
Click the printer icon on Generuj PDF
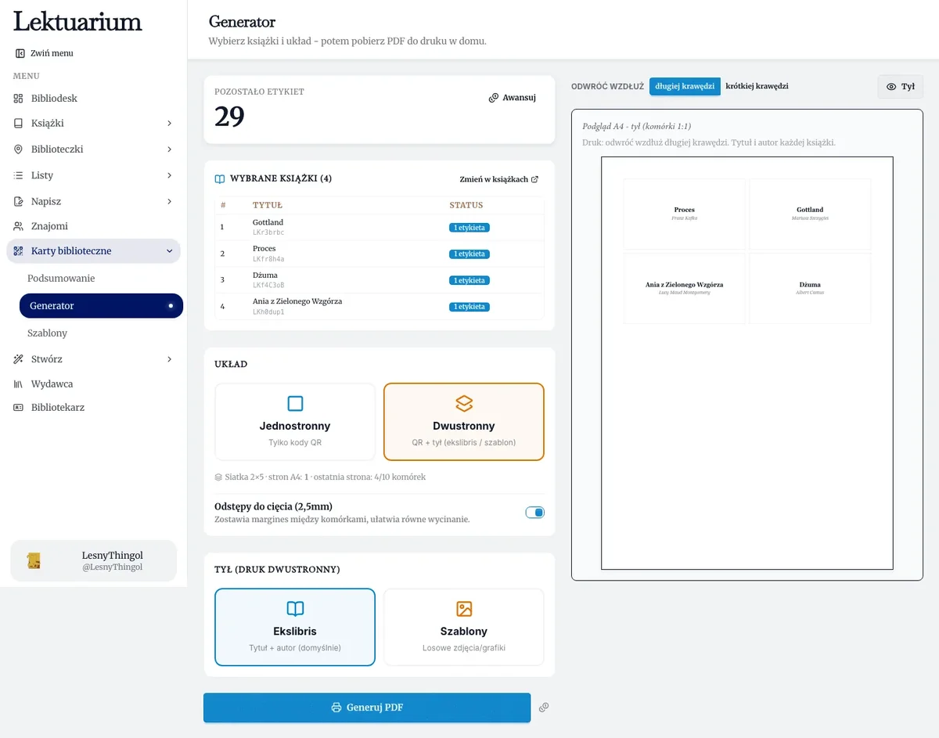(336, 707)
